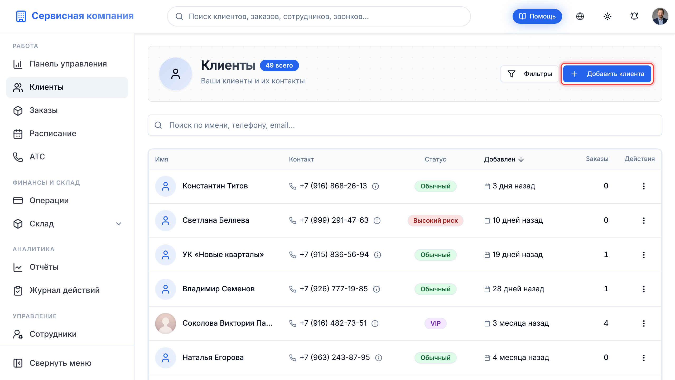Click Свернуть меню to collapse sidebar
This screenshot has width=675, height=380.
[x=67, y=363]
